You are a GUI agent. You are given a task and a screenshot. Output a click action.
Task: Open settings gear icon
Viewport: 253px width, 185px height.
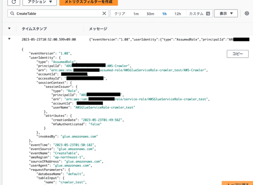pyautogui.click(x=247, y=13)
